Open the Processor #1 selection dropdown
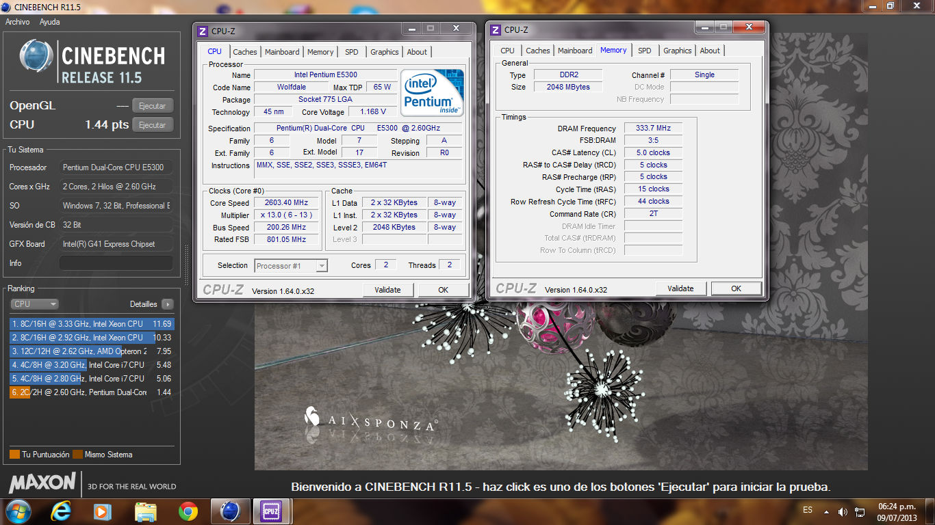This screenshot has height=525, width=935. (x=291, y=266)
